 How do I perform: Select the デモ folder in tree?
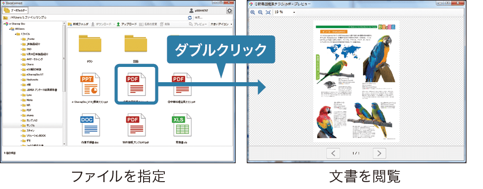coord(27,140)
